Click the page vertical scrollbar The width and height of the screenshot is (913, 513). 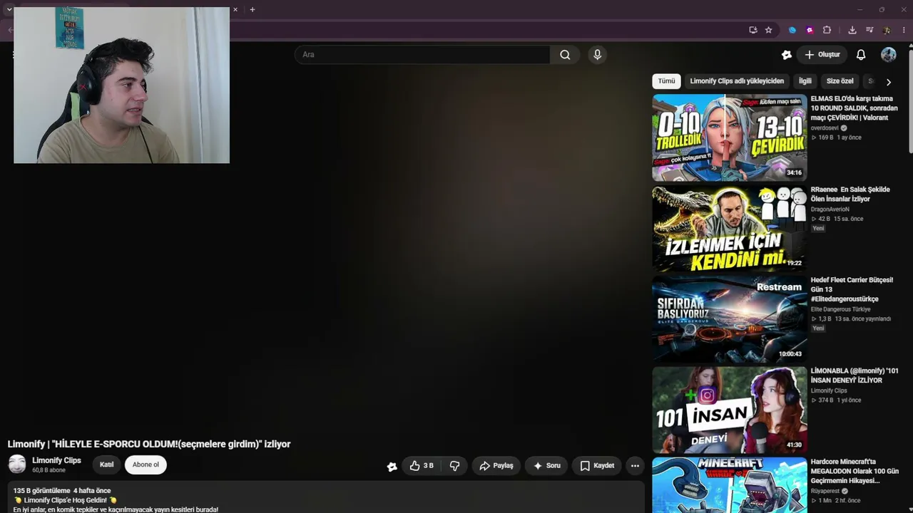point(910,100)
